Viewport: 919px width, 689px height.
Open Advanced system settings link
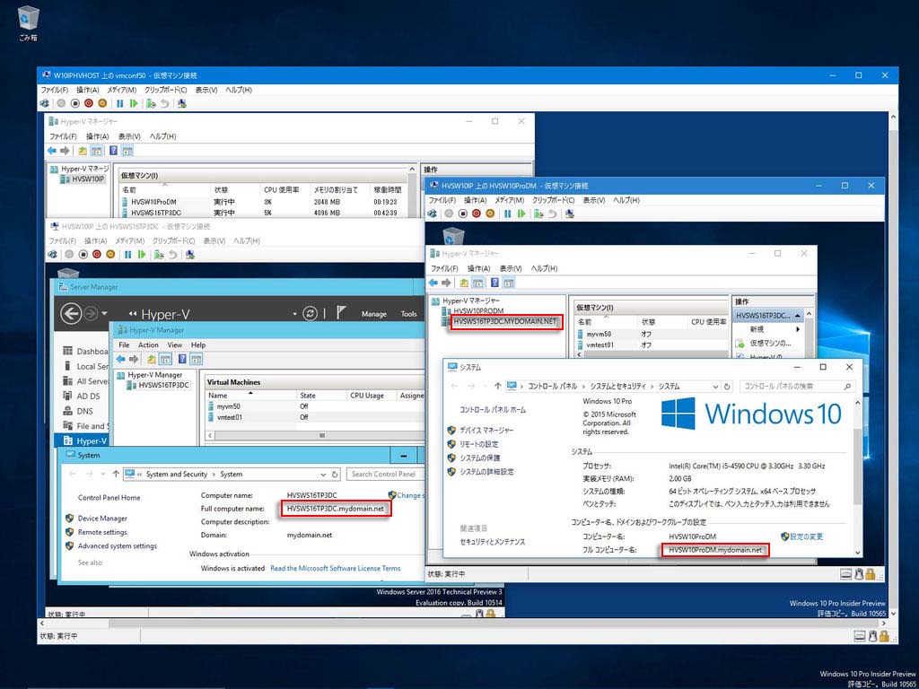coord(118,546)
